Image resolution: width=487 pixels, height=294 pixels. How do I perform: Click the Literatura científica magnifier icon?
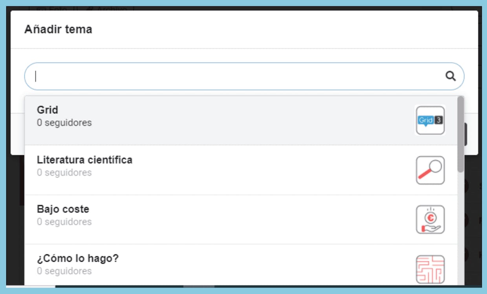pos(430,170)
